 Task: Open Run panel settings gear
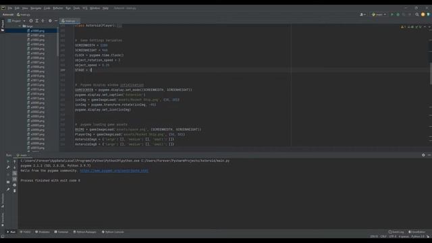[423, 155]
